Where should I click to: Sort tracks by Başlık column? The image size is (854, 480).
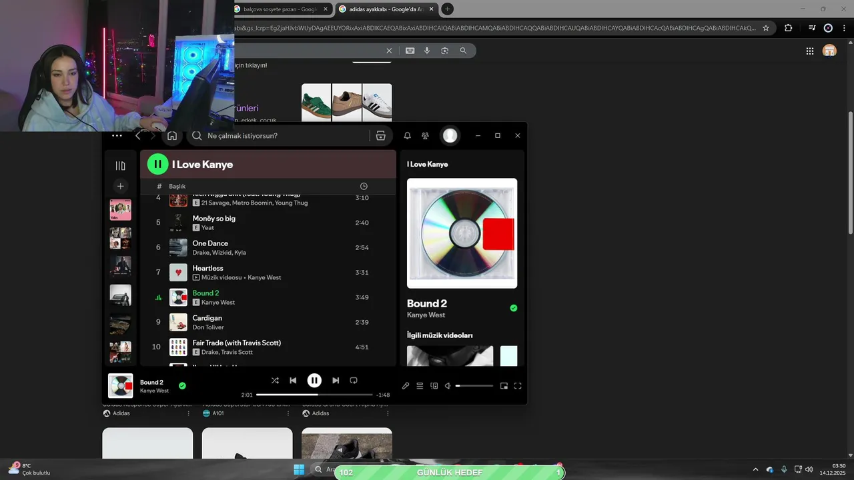click(177, 186)
